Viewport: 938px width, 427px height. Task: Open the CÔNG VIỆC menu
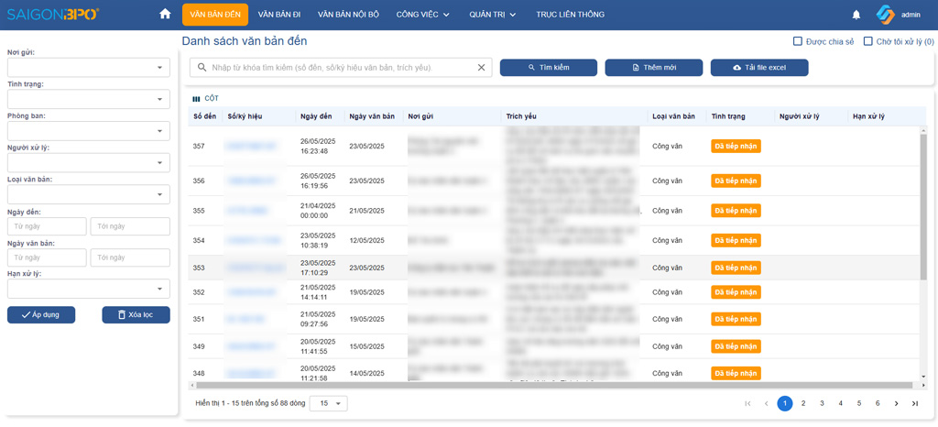[422, 15]
